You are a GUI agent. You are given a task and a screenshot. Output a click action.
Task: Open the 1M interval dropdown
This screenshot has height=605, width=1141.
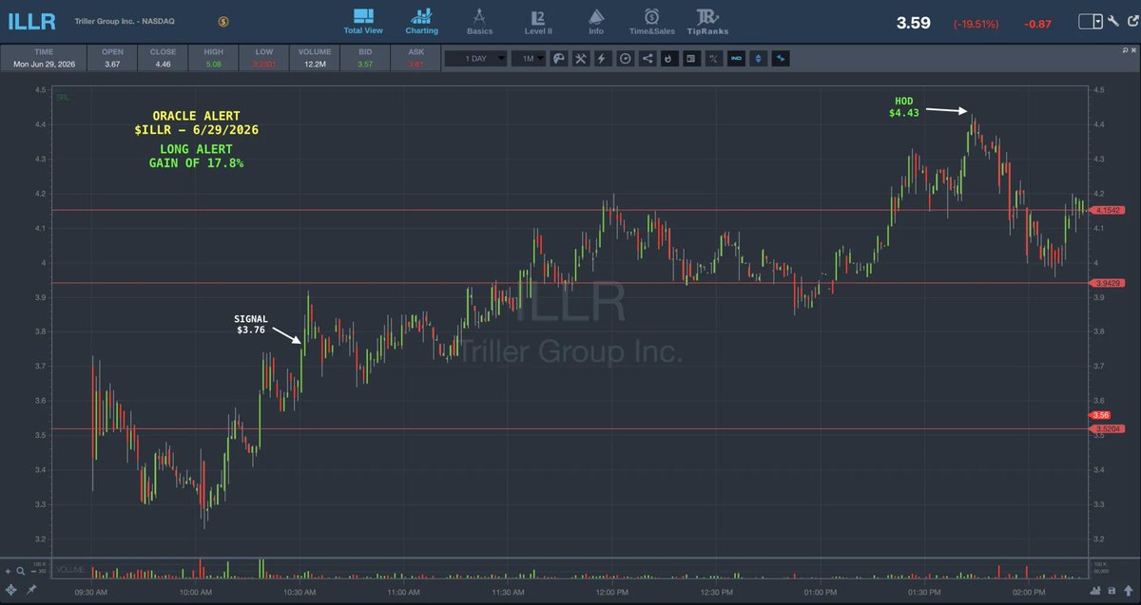point(528,59)
